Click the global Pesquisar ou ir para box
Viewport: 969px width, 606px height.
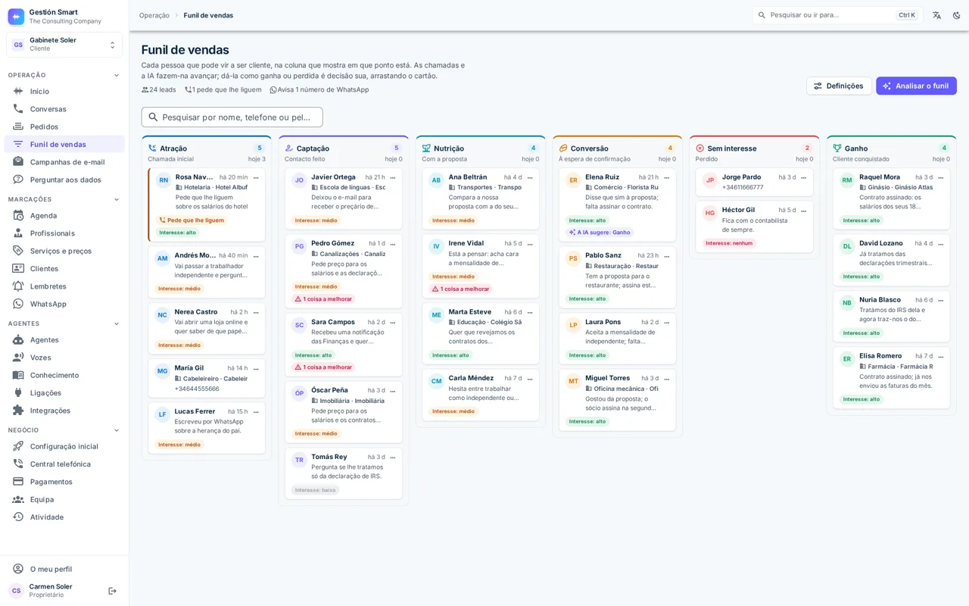click(837, 15)
